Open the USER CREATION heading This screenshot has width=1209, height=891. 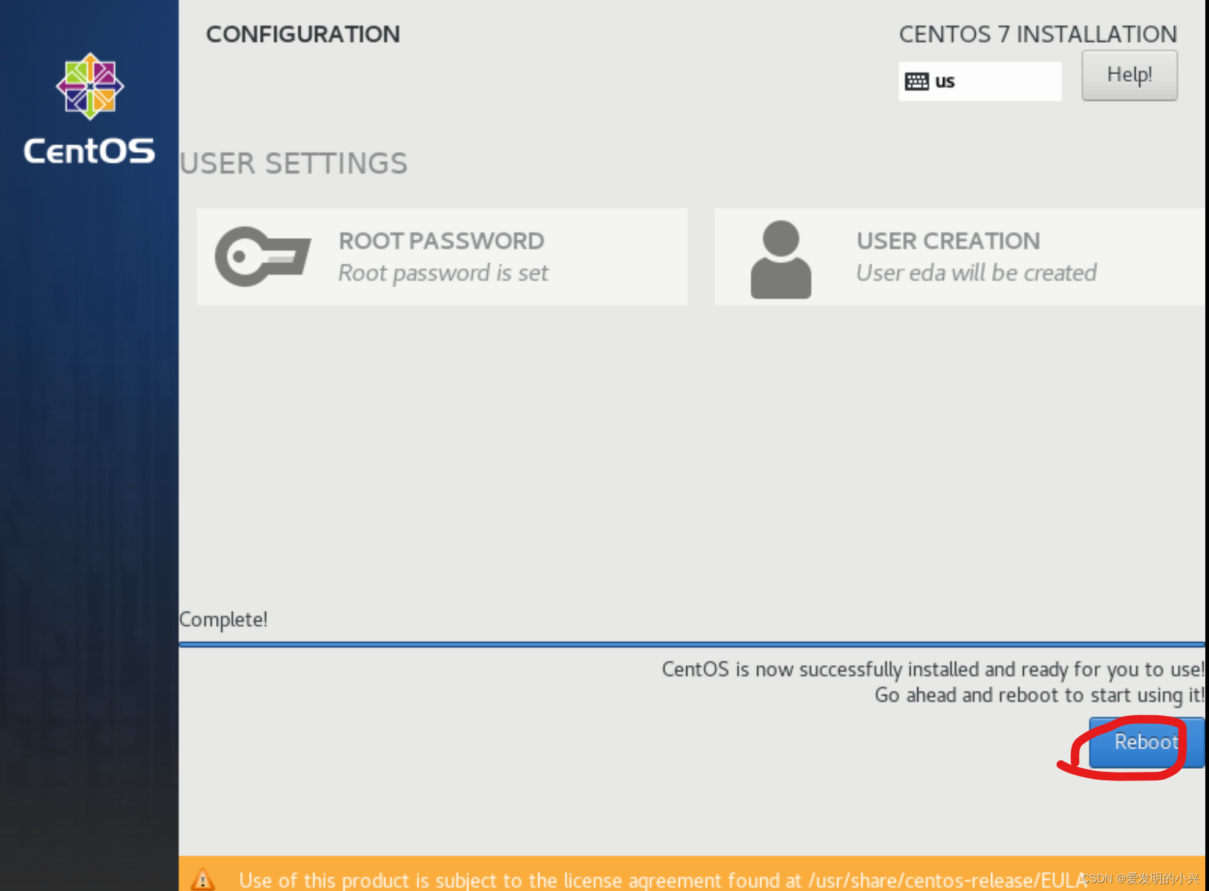click(x=948, y=241)
